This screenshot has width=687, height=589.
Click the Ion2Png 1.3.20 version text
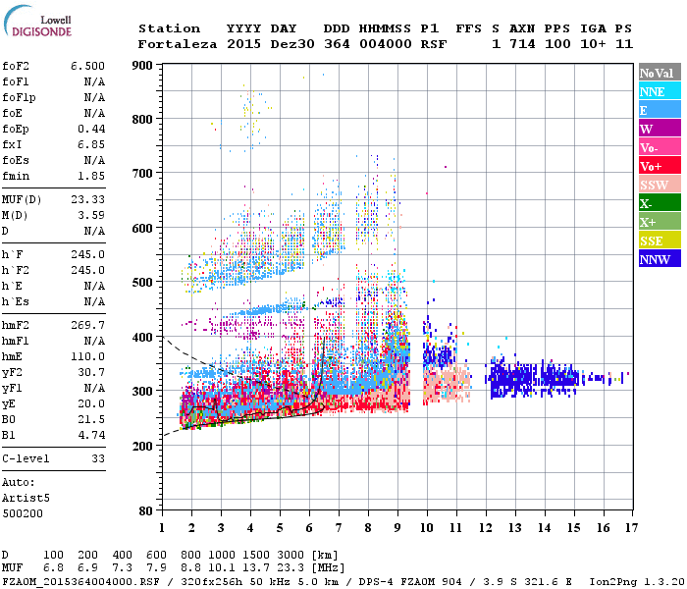coord(637,581)
